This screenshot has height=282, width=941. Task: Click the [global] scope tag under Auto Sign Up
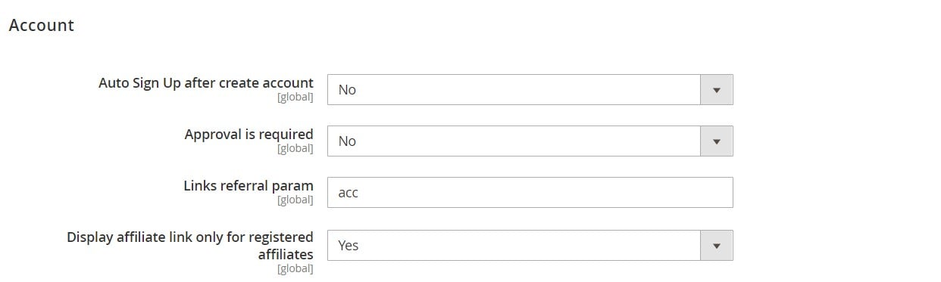[x=295, y=98]
